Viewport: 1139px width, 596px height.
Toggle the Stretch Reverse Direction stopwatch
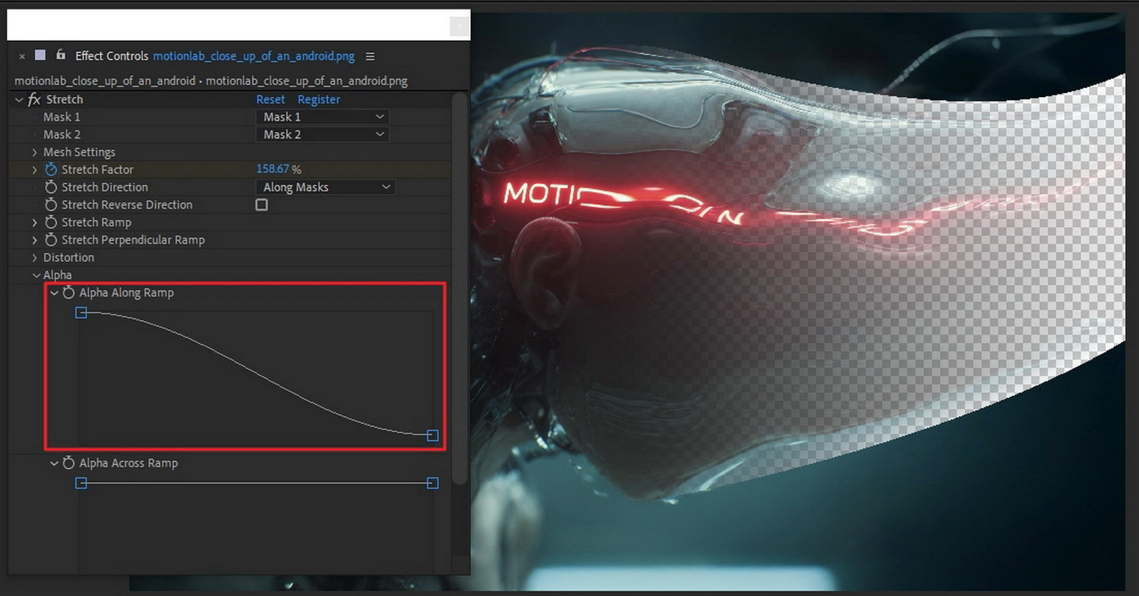coord(51,205)
